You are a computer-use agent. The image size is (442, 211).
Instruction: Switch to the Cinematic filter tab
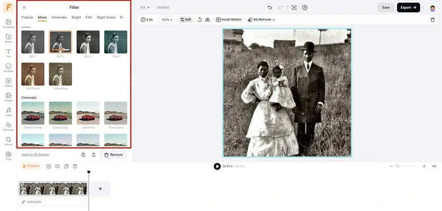point(59,18)
